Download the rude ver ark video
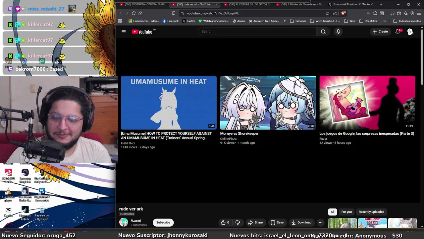The height and width of the screenshot is (239, 424). (301, 222)
